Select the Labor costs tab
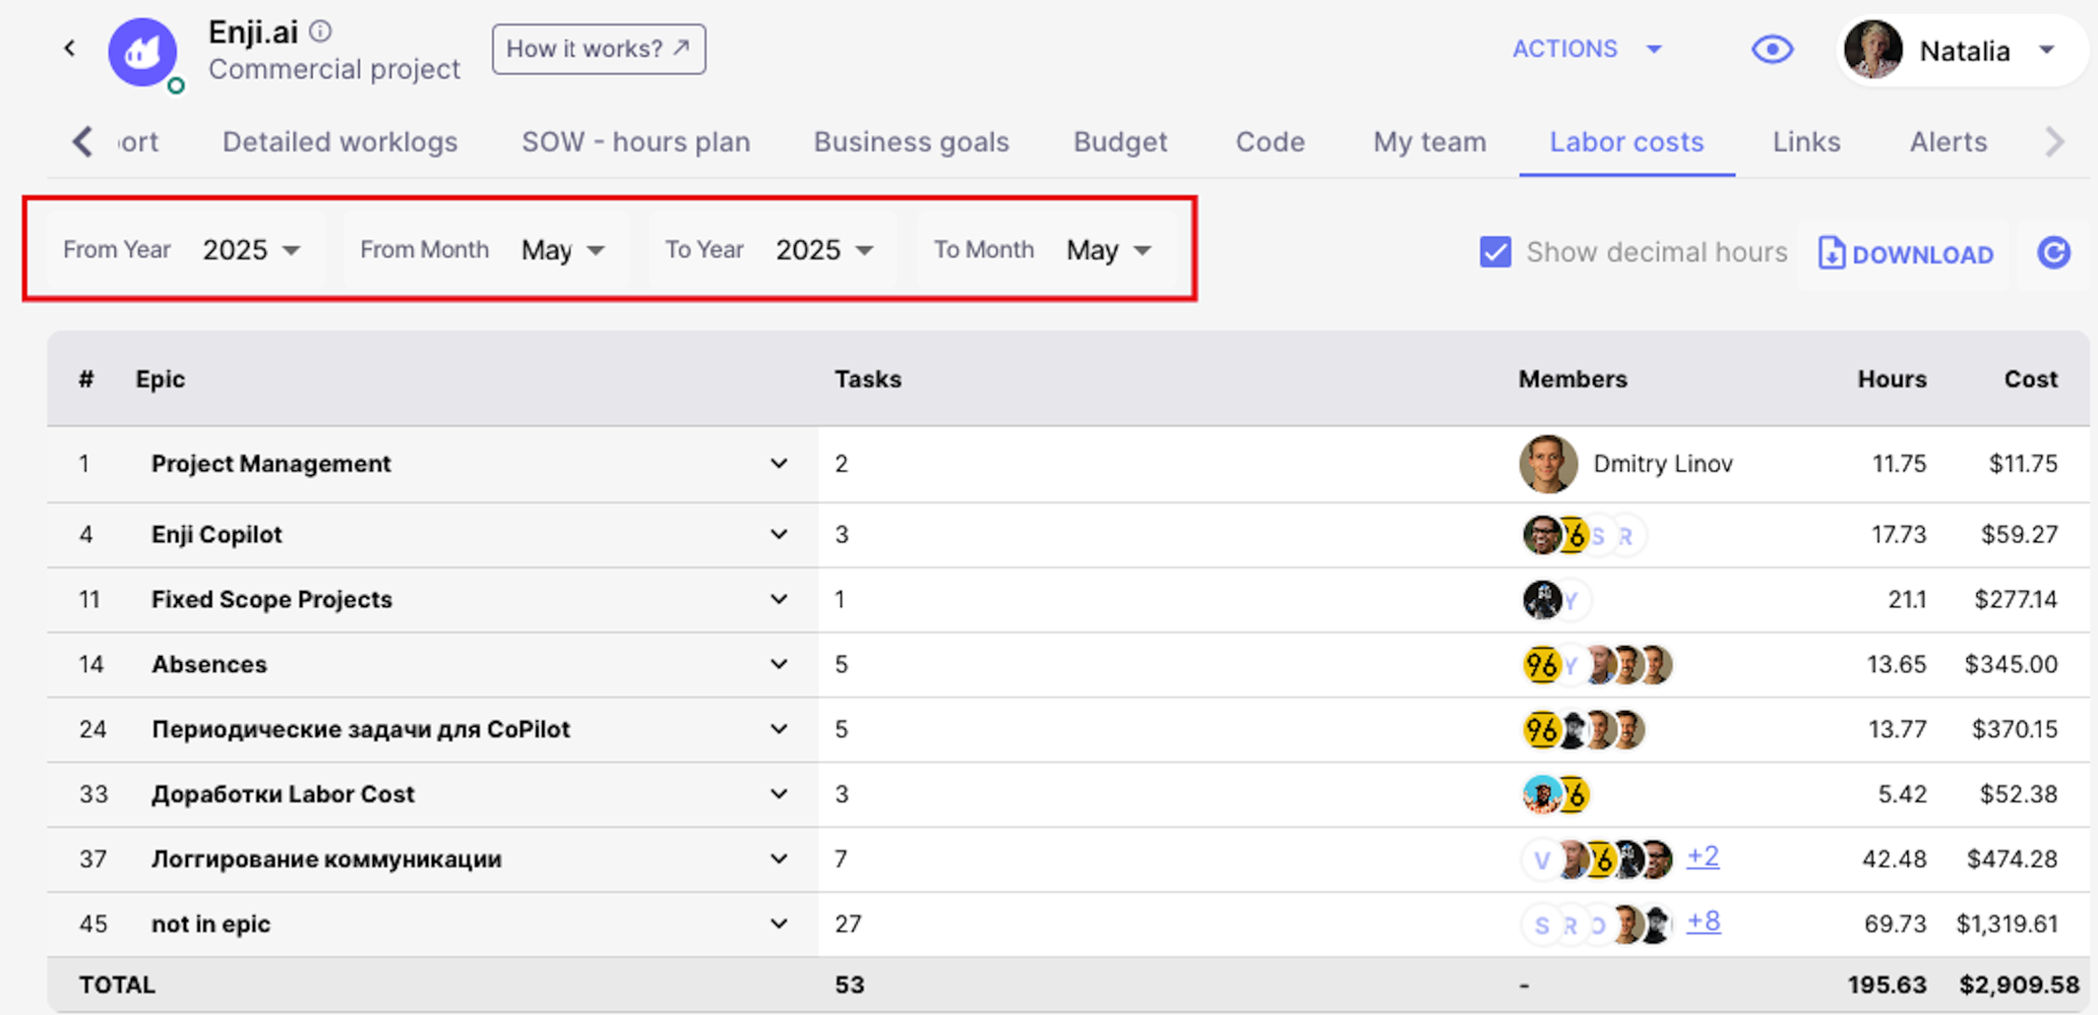This screenshot has height=1015, width=2098. 1627,142
